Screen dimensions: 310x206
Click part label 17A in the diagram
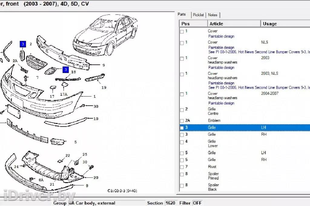(x=64, y=94)
